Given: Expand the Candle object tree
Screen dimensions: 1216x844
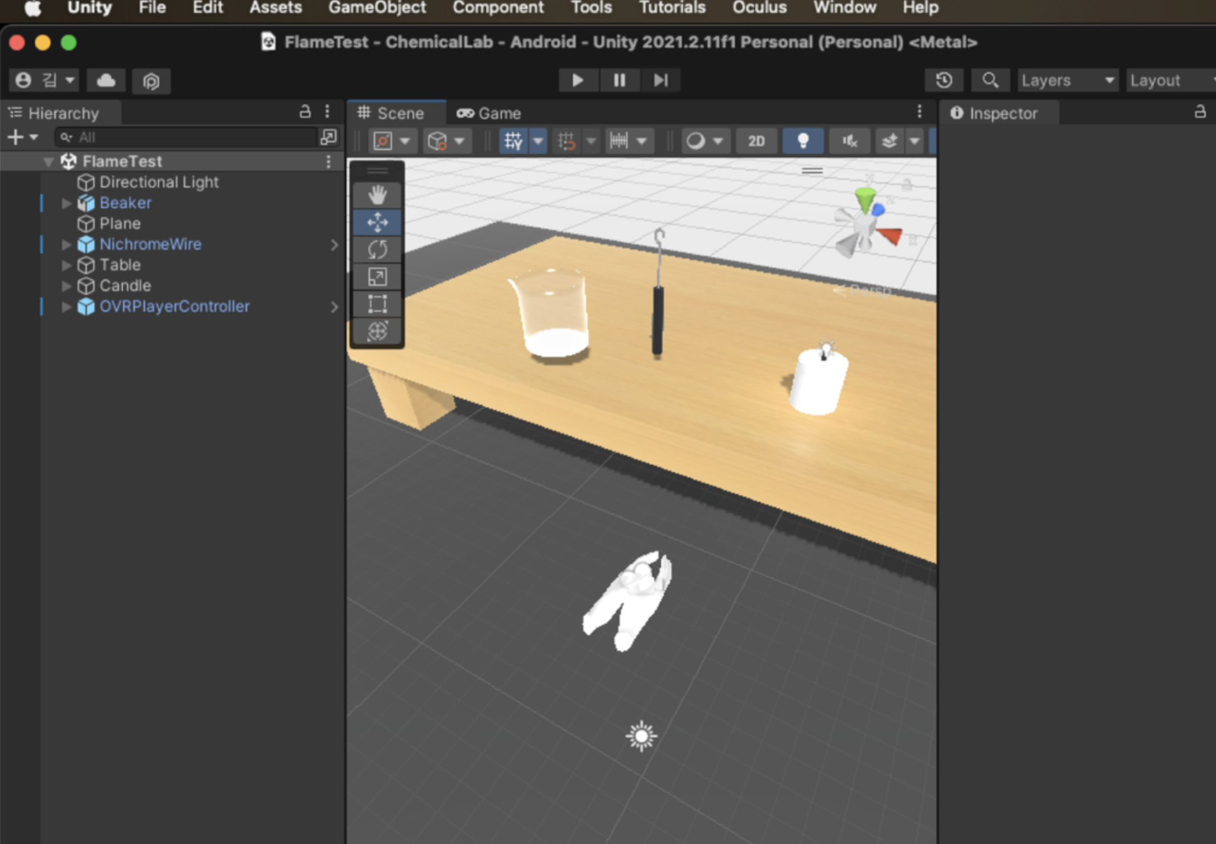Looking at the screenshot, I should coord(66,286).
